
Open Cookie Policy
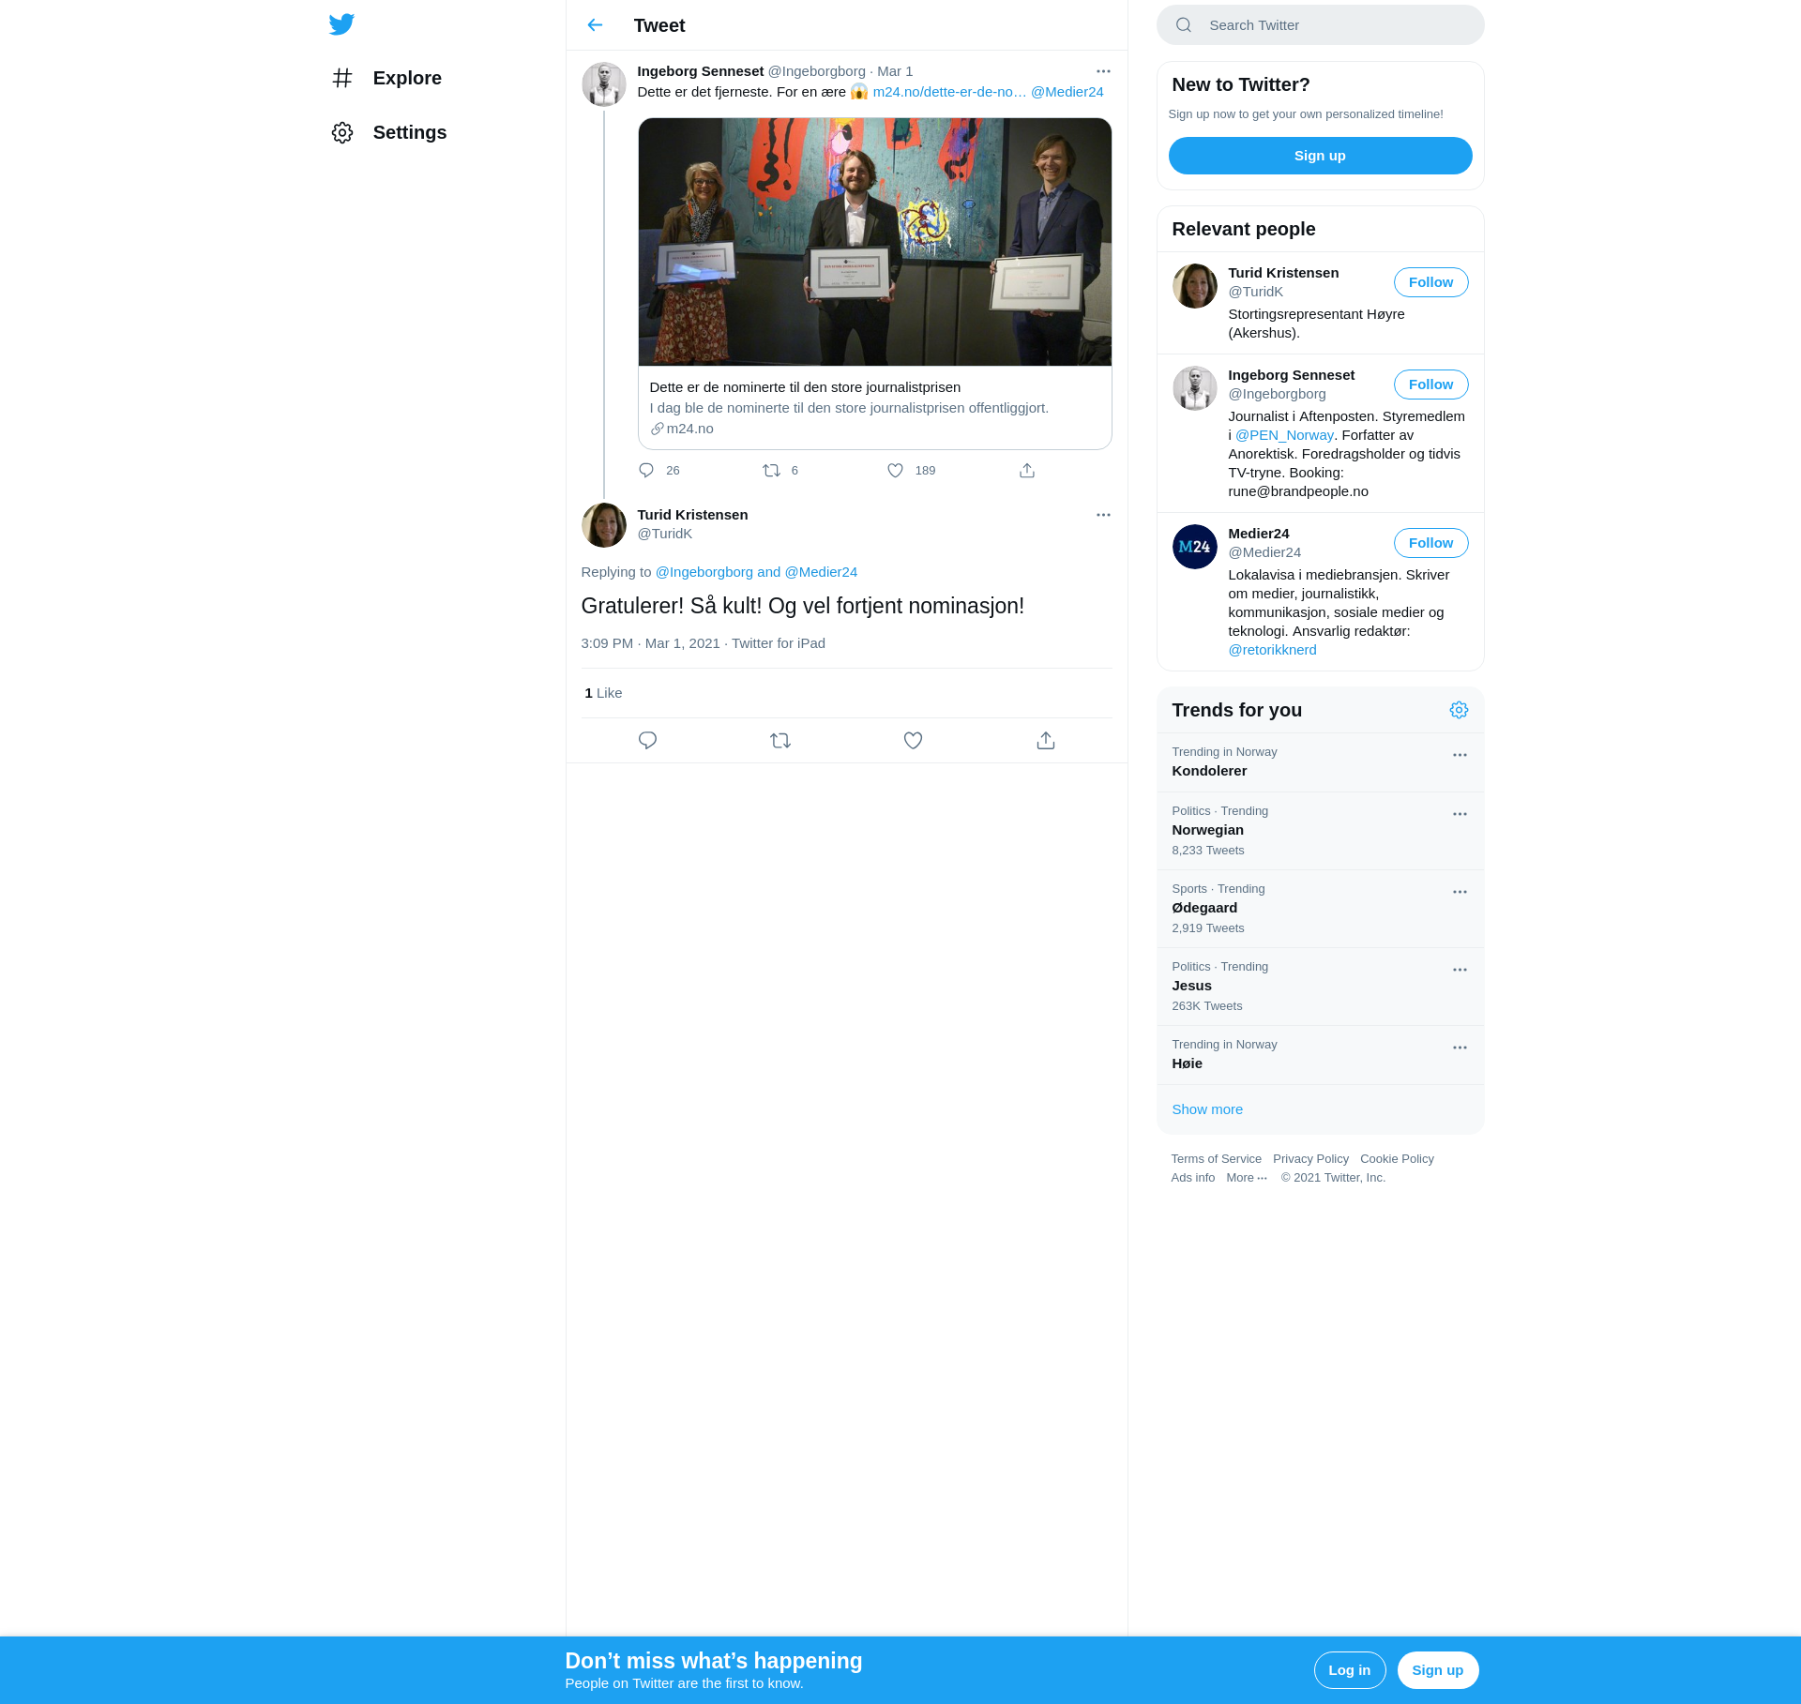[x=1397, y=1159]
